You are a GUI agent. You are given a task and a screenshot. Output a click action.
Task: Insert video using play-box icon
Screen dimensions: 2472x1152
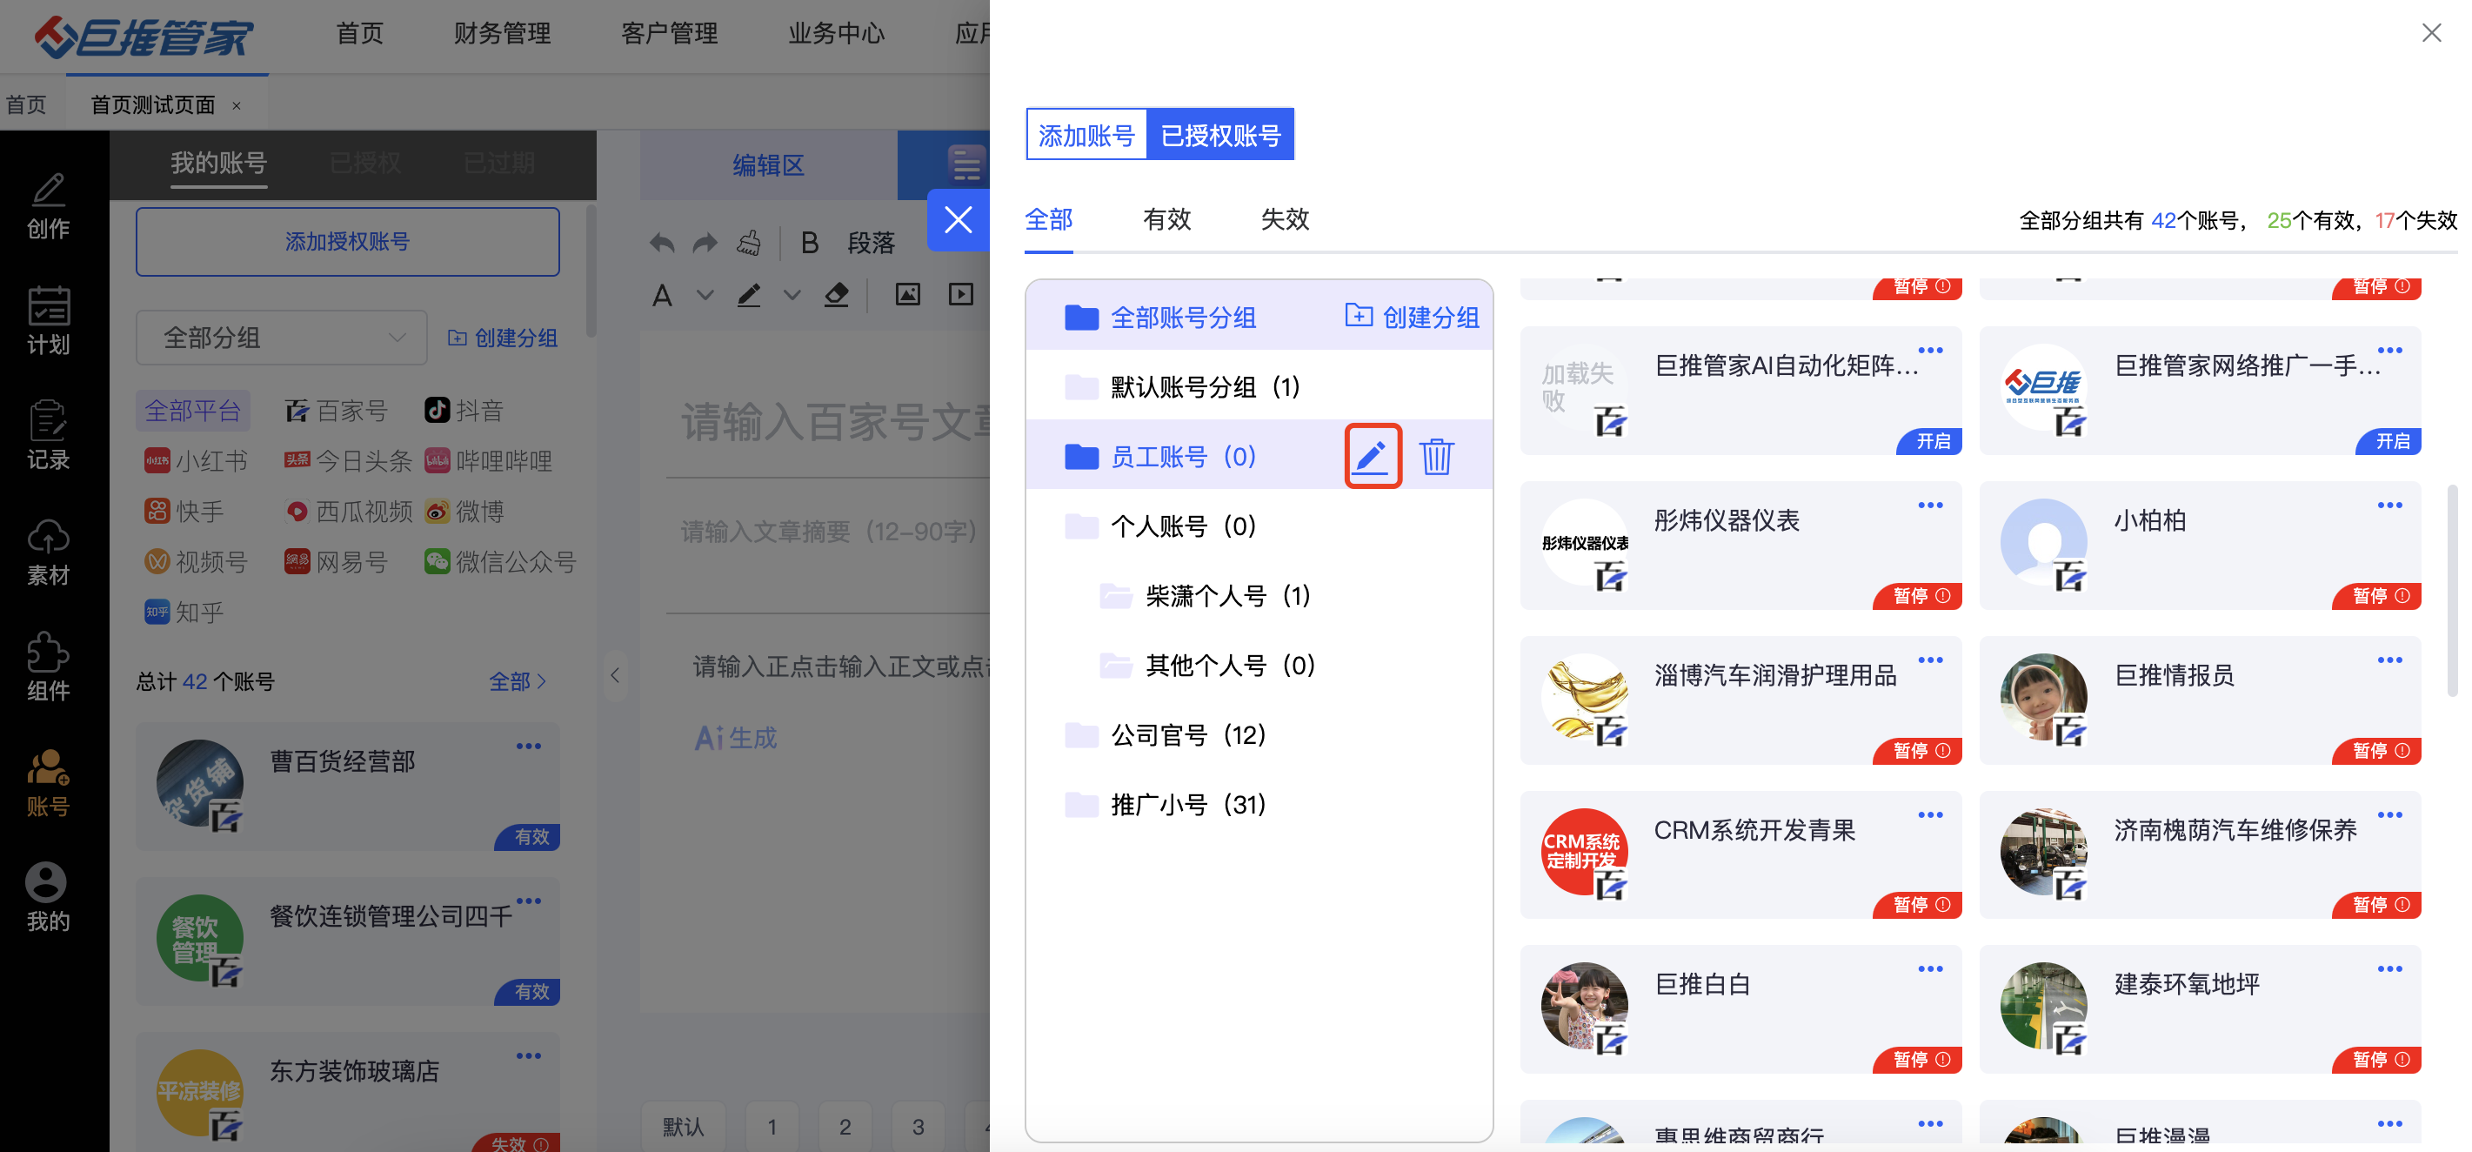click(960, 294)
